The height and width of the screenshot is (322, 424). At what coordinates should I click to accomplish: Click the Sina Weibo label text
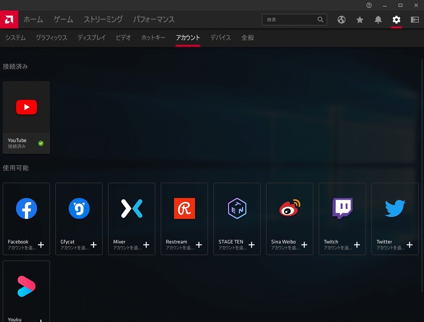[x=283, y=242]
